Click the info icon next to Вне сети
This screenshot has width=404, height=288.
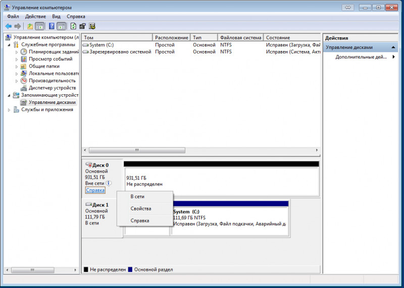click(x=109, y=184)
